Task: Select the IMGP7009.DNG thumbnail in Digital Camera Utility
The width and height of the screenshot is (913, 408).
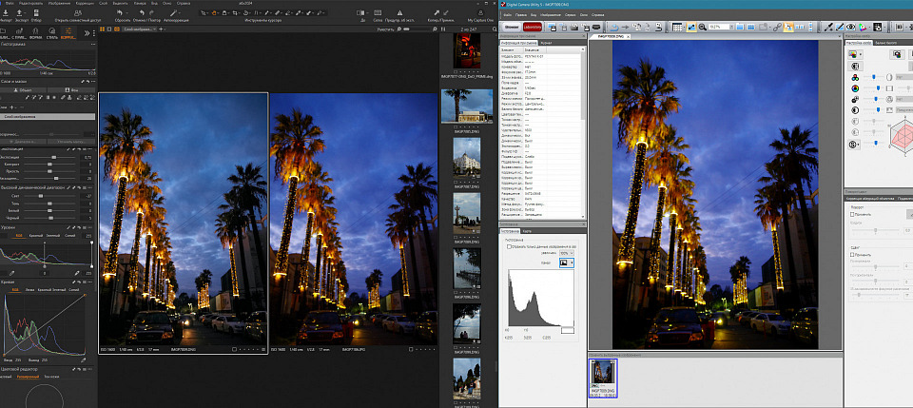Action: tap(602, 379)
